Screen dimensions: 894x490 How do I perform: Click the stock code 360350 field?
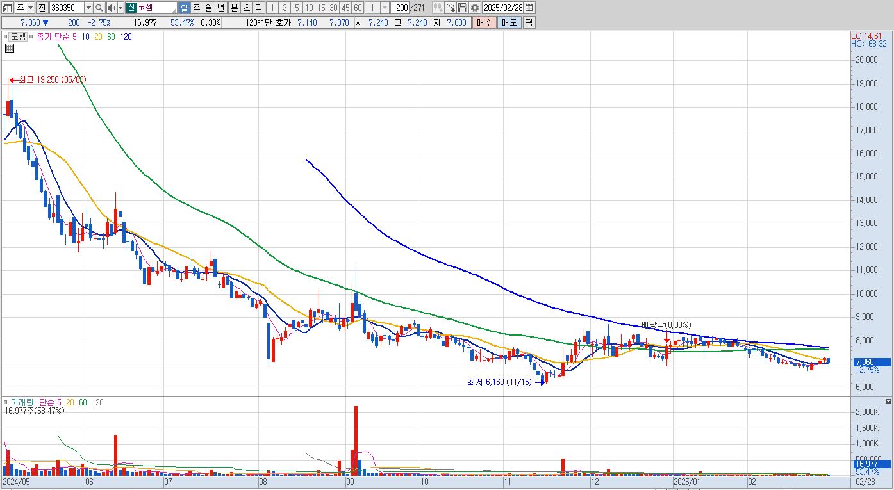click(67, 8)
